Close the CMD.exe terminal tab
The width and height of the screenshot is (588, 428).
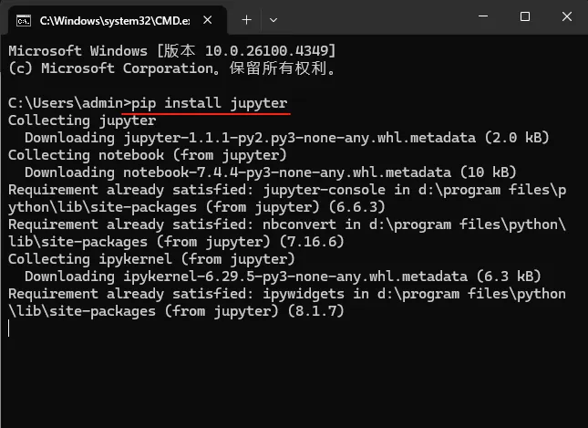[207, 20]
